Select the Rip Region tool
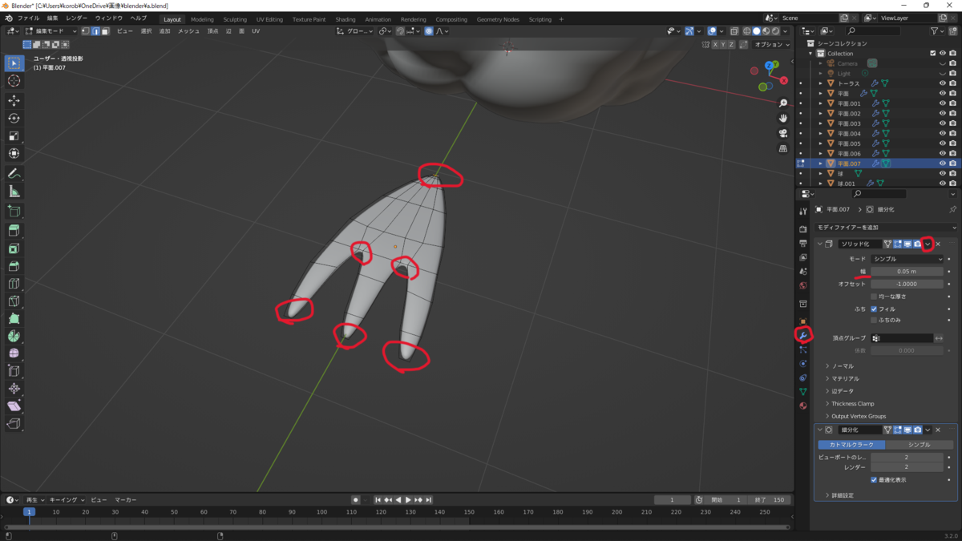Image resolution: width=962 pixels, height=541 pixels. (x=14, y=424)
